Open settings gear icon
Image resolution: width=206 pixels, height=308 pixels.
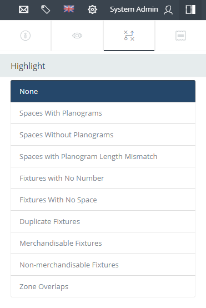pos(92,9)
